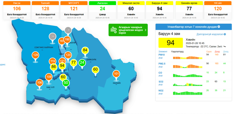Click the 101 marker over Налайх

pyautogui.click(x=116, y=74)
